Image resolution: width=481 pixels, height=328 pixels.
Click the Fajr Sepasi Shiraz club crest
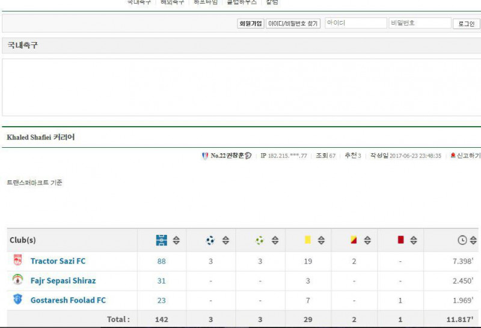tap(17, 280)
